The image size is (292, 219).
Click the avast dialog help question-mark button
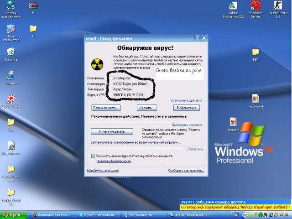197,38
